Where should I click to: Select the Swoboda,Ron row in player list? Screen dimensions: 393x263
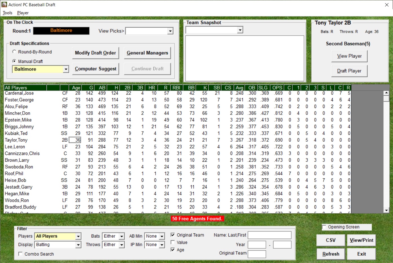point(19,167)
